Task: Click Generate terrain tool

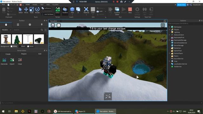Action: pyautogui.click(x=4, y=61)
